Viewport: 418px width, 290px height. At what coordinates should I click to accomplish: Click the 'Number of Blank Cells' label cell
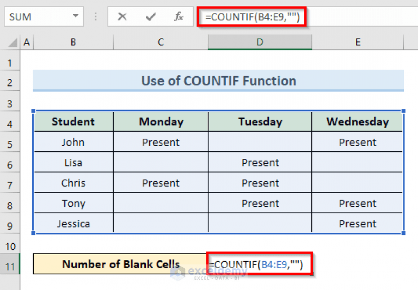point(120,264)
